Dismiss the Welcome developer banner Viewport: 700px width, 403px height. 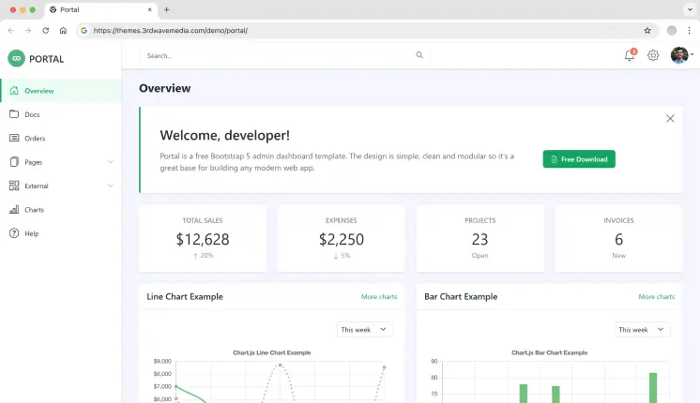[670, 118]
